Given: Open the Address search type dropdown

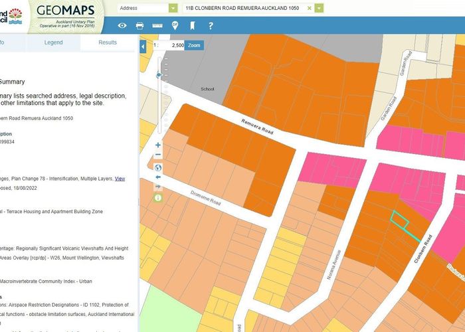Looking at the screenshot, I should click(173, 7).
